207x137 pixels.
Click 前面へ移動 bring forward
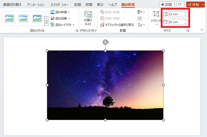[x=110, y=12]
